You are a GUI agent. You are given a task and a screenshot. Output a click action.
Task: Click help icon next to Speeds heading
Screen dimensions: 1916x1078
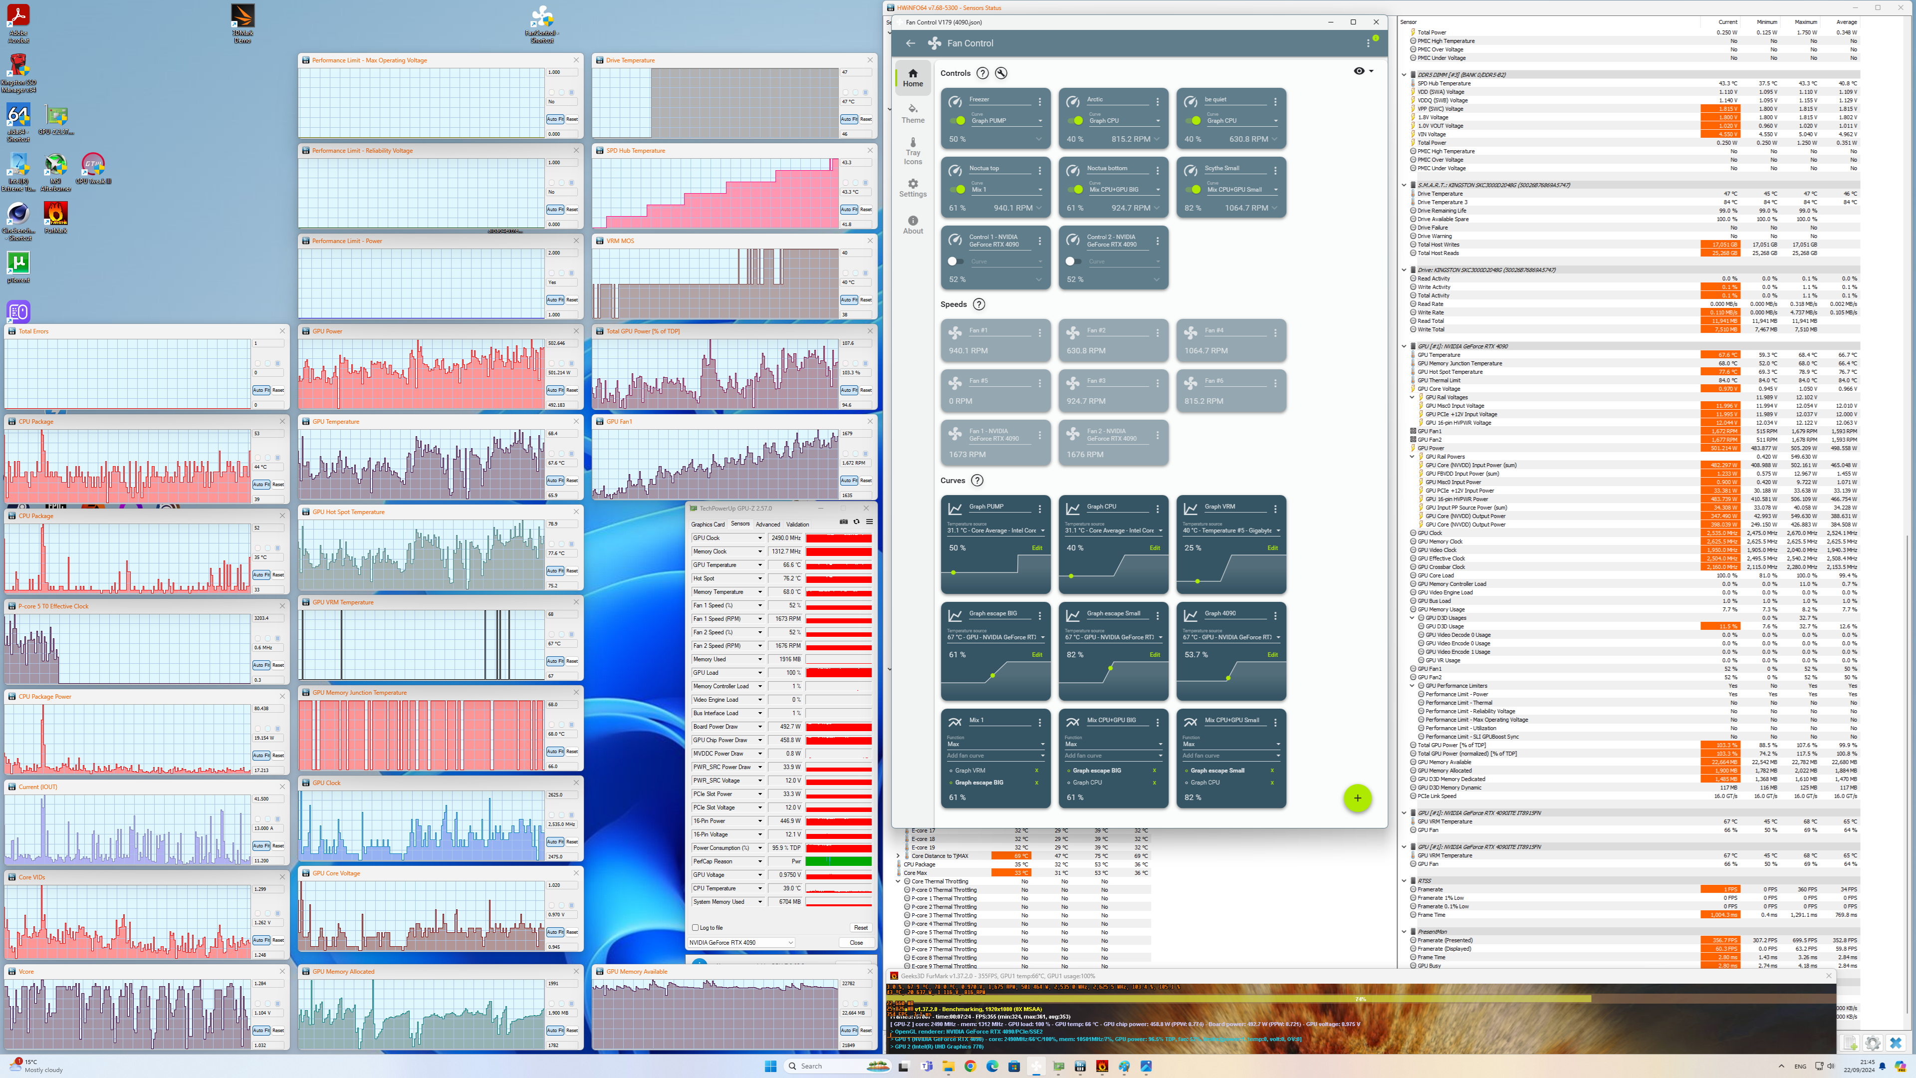(979, 304)
